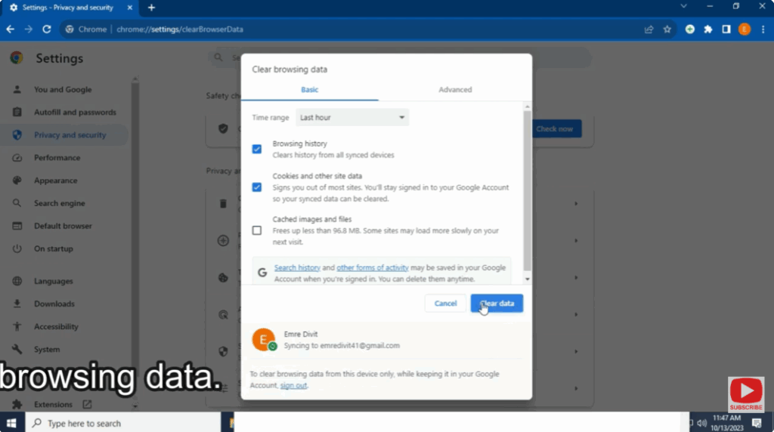Open Autofill and passwords settings
This screenshot has height=432, width=774.
click(x=75, y=112)
